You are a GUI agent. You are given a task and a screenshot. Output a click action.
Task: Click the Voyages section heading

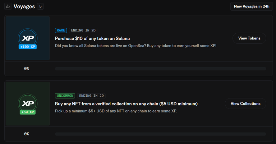point(24,6)
